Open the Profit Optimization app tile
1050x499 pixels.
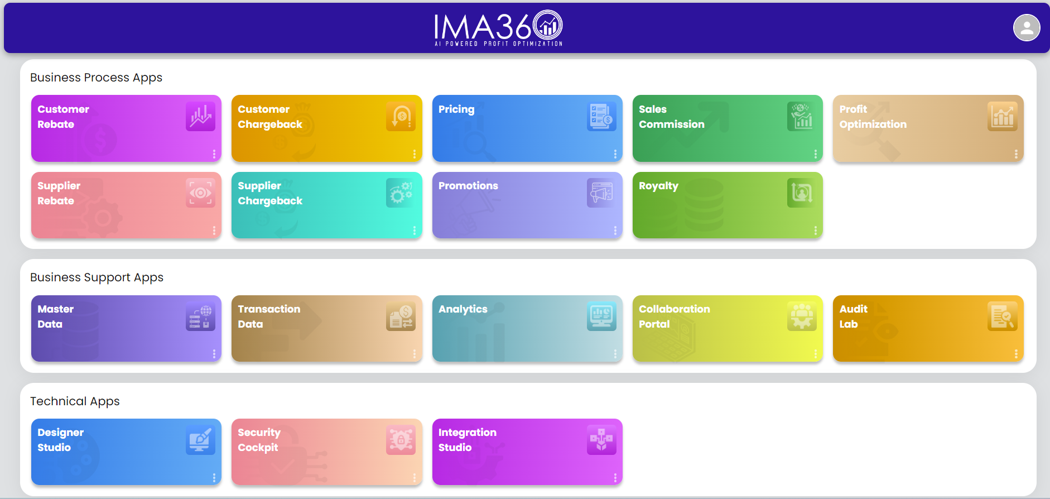[x=928, y=128]
